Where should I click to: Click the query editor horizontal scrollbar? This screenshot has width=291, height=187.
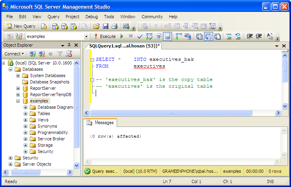171,113
